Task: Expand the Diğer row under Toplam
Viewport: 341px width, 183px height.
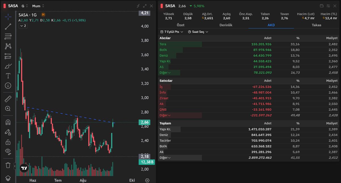Action: [165, 158]
